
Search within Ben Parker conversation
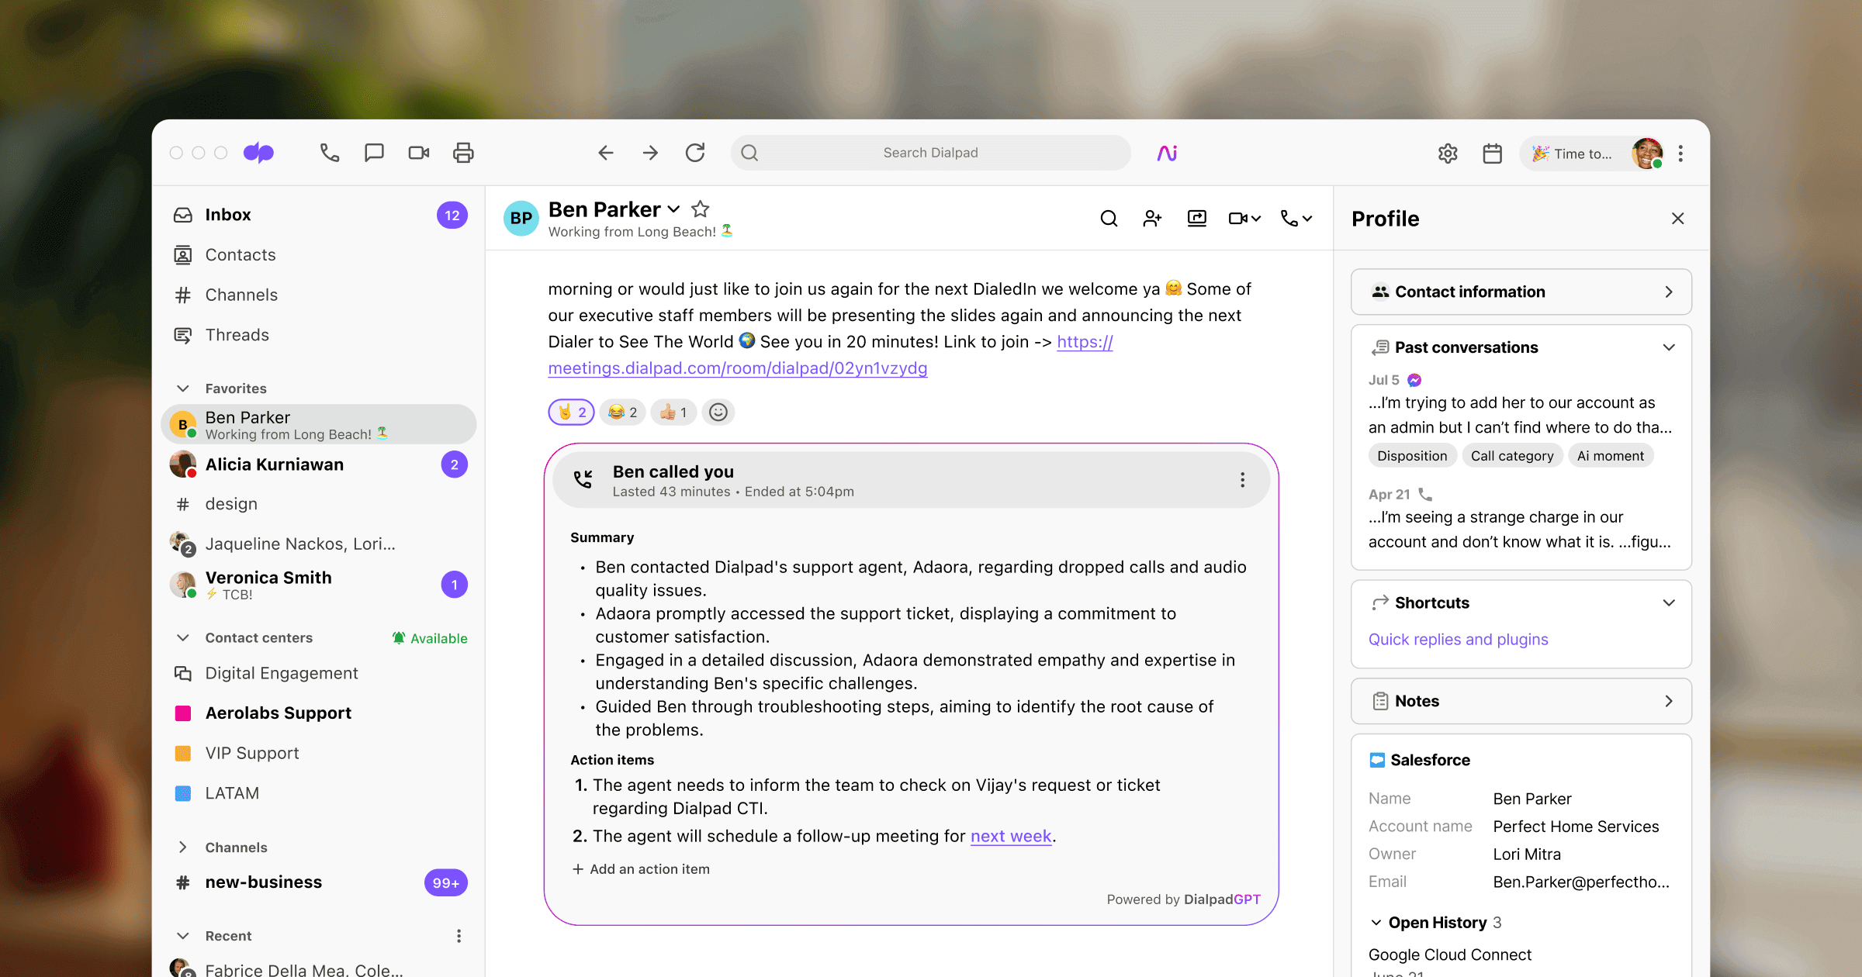click(1109, 219)
